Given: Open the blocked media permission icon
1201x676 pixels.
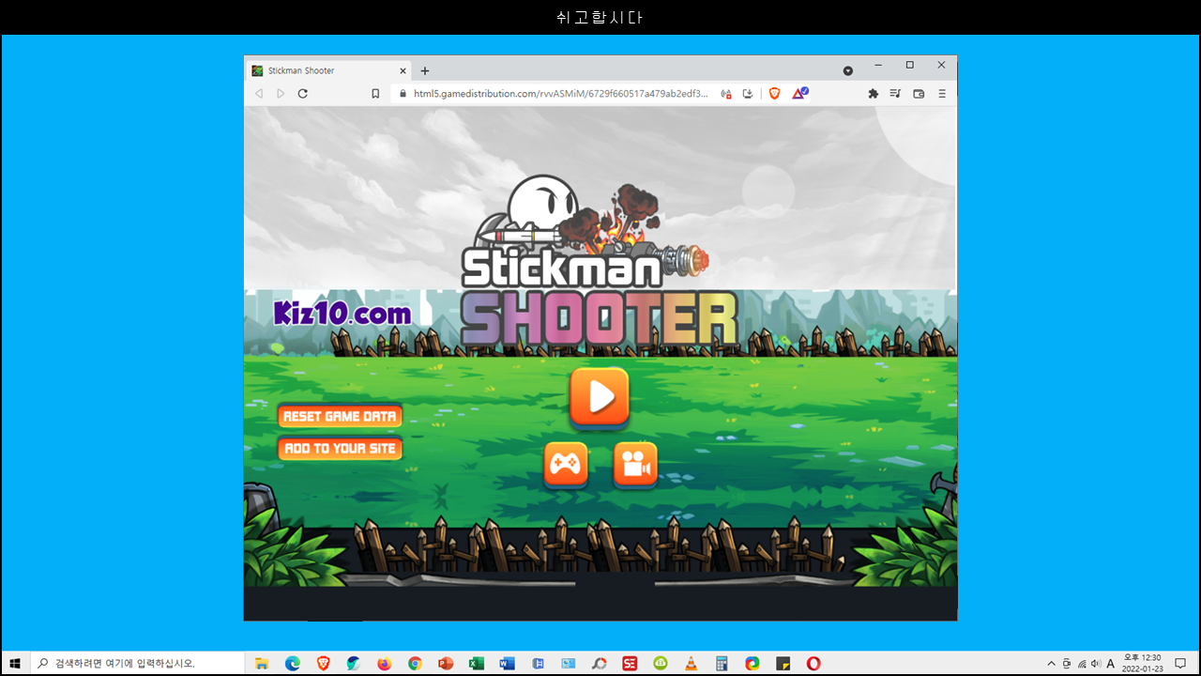Looking at the screenshot, I should pos(725,94).
